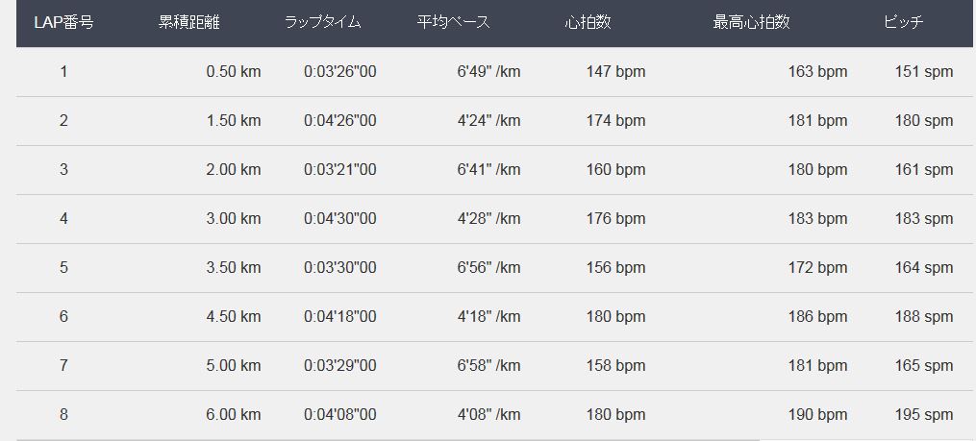Click the 1.50 km distance cell

(234, 121)
